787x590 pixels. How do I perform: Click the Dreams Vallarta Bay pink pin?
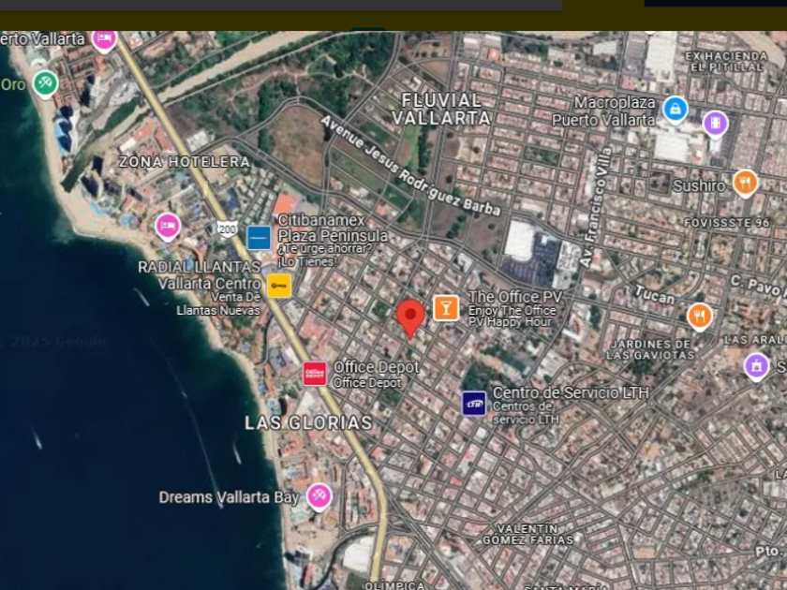(x=319, y=496)
